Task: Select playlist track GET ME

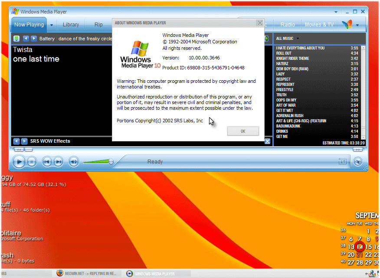Action: (x=317, y=137)
